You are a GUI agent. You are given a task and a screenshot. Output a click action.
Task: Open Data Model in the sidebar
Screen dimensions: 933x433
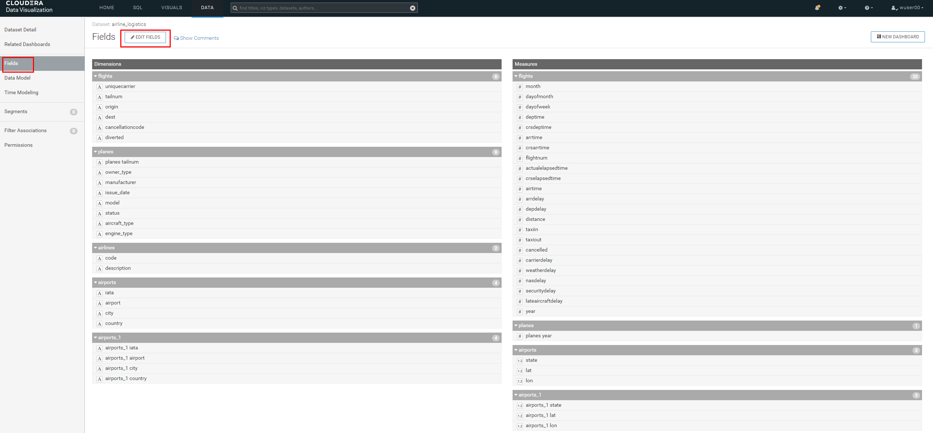(18, 78)
